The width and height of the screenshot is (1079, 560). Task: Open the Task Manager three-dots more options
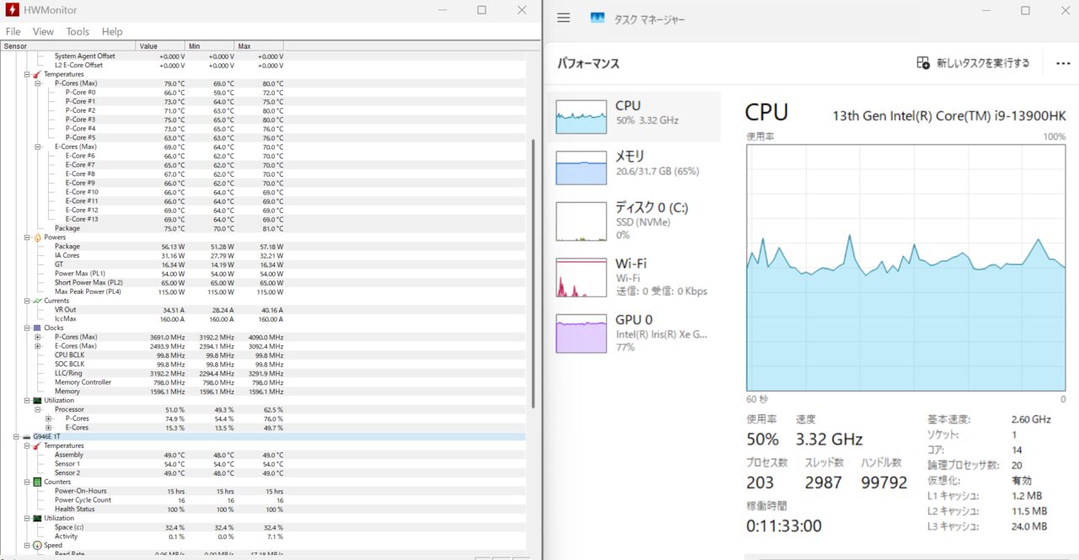[x=1061, y=63]
